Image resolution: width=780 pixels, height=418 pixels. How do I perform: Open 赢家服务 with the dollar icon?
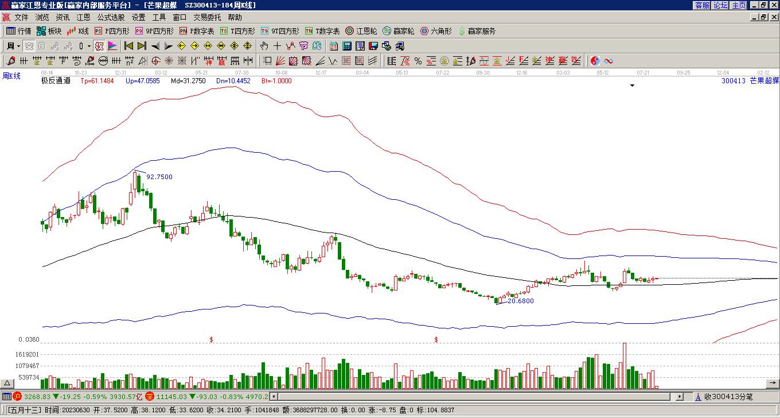[477, 31]
